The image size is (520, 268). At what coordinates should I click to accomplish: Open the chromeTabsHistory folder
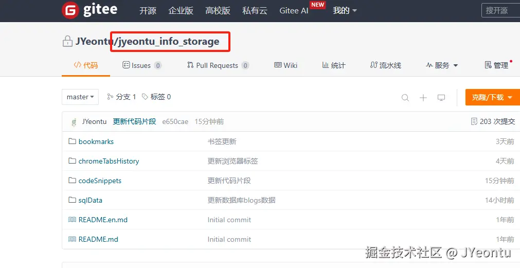[x=109, y=161]
